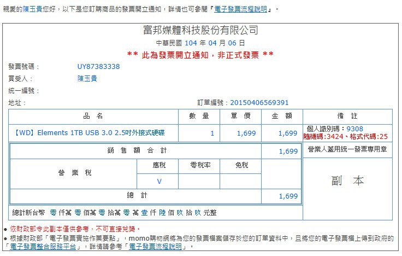
Task: Click the 總計 row label
Action: 137,196
